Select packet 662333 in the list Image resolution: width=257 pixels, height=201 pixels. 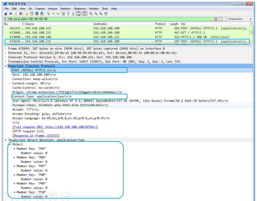(x=126, y=28)
